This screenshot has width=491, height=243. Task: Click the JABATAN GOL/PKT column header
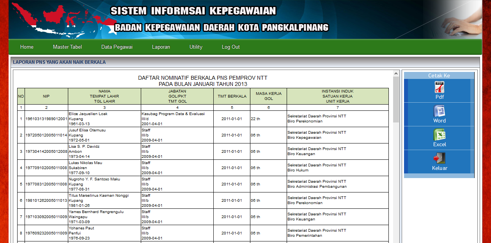coord(177,96)
